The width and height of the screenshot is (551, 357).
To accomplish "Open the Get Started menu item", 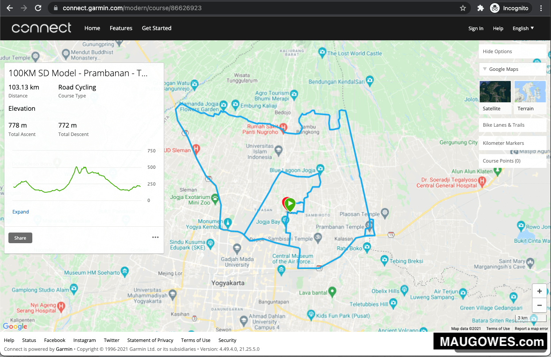I will (157, 28).
